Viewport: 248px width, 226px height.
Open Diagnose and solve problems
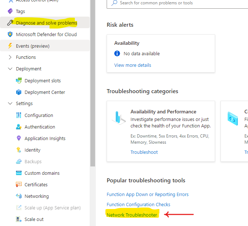pyautogui.click(x=47, y=23)
